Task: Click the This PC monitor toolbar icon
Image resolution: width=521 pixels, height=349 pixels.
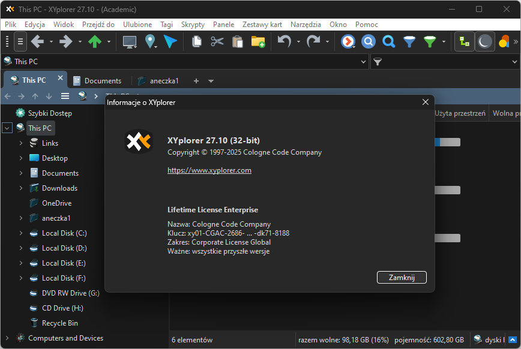Action: coord(130,42)
